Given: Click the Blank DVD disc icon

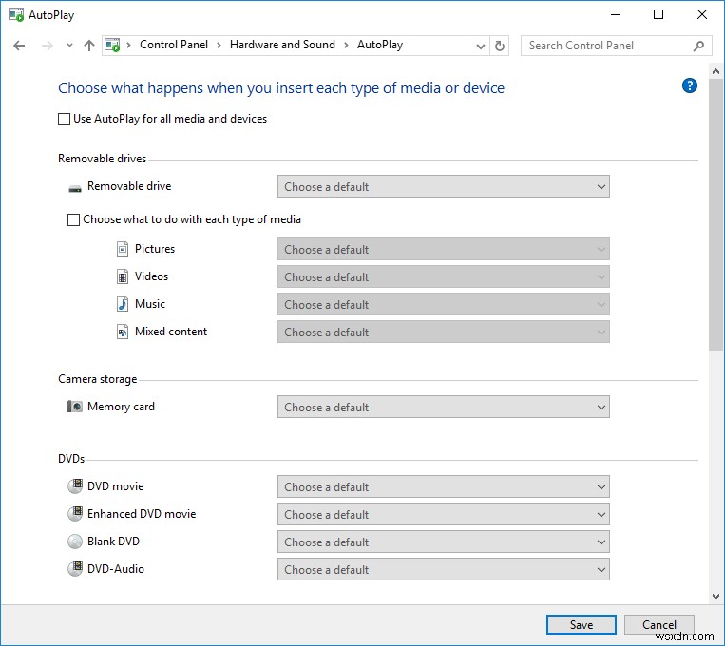Looking at the screenshot, I should [x=75, y=541].
